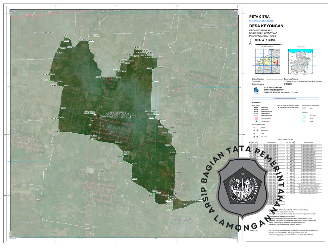Click the BIG agency logo
331x248 pixels.
pyautogui.click(x=256, y=90)
